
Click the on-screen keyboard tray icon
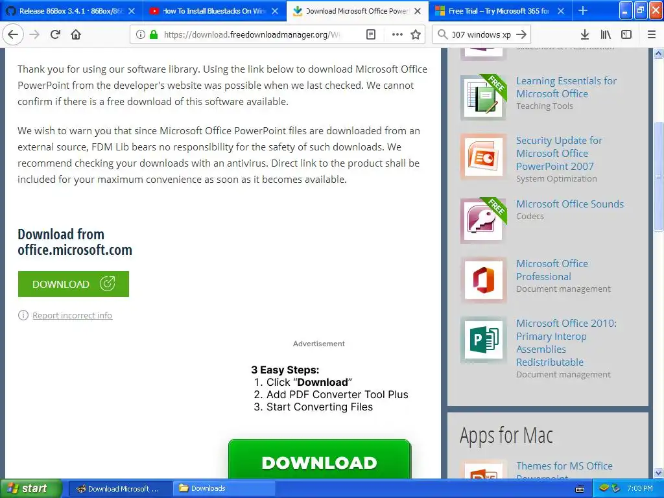pos(579,489)
